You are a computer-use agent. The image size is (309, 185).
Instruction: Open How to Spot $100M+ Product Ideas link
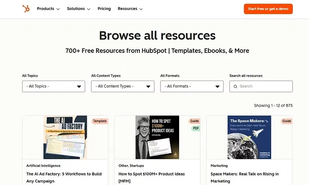152,177
